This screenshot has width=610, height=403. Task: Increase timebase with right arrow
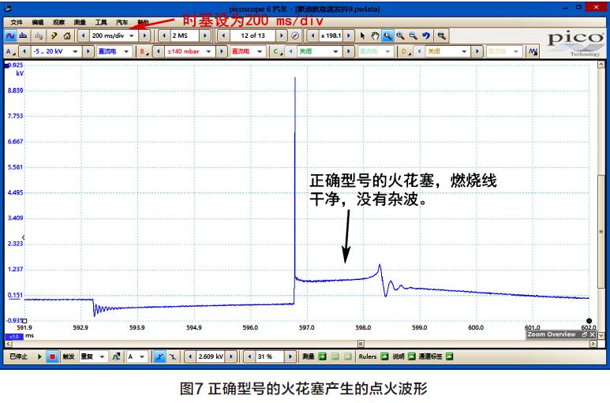tap(144, 35)
